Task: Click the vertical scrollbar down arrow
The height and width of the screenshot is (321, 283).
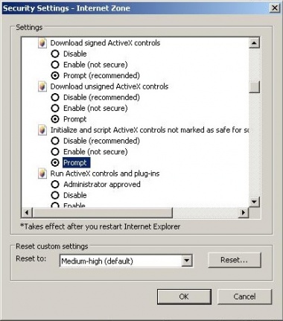Action: [x=254, y=202]
